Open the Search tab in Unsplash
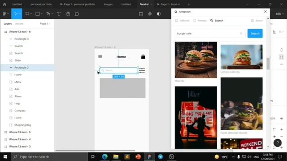Screen dimensions: 287x161 217,21
